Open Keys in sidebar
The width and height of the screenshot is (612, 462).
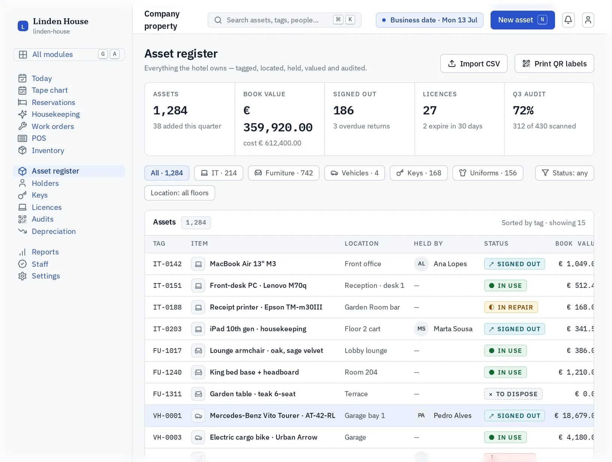click(x=69, y=195)
